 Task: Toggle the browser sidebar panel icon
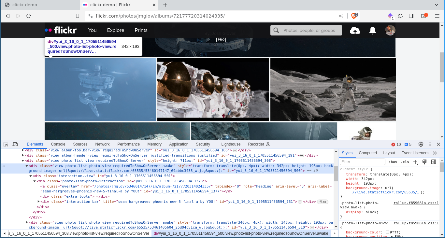(411, 16)
